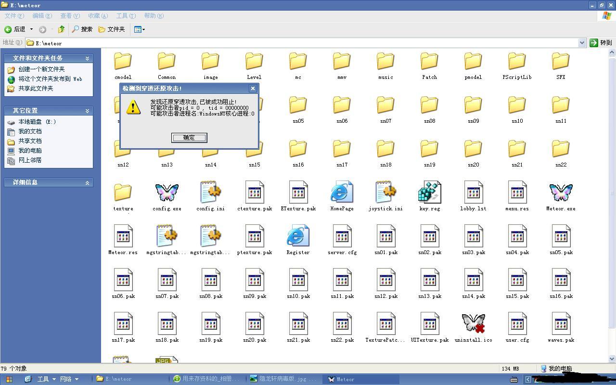Screen dimensions: 616x385
Task: Open the 帮助 menu
Action: click(x=154, y=16)
